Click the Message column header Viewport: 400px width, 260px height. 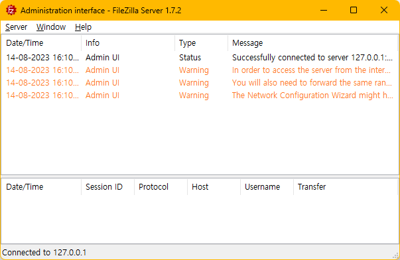pyautogui.click(x=313, y=43)
